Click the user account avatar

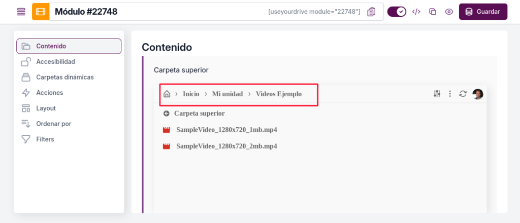coord(477,94)
